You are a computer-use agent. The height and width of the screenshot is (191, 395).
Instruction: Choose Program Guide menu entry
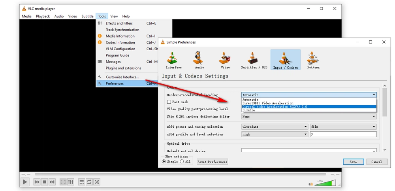(127, 55)
